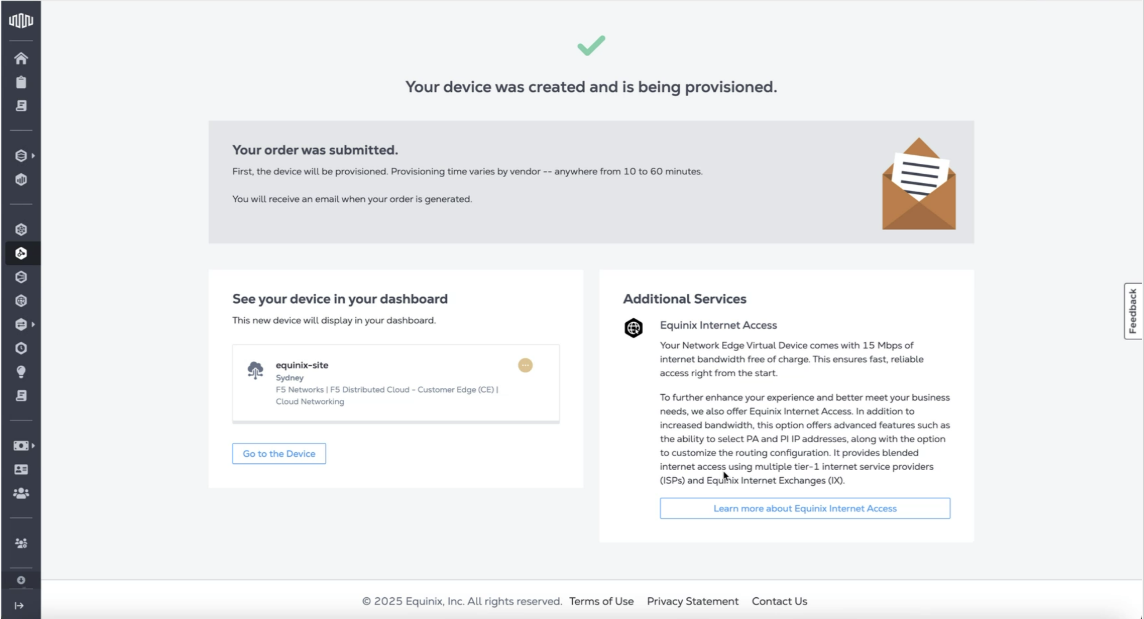Click the globe hexagon sidebar icon
This screenshot has width=1144, height=619.
(21, 301)
